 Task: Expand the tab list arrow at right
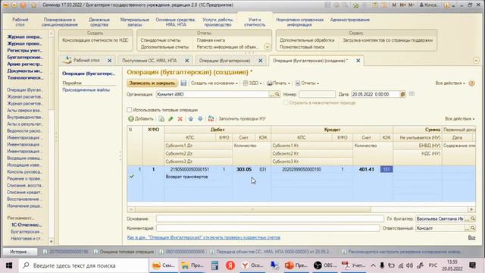tap(476, 61)
